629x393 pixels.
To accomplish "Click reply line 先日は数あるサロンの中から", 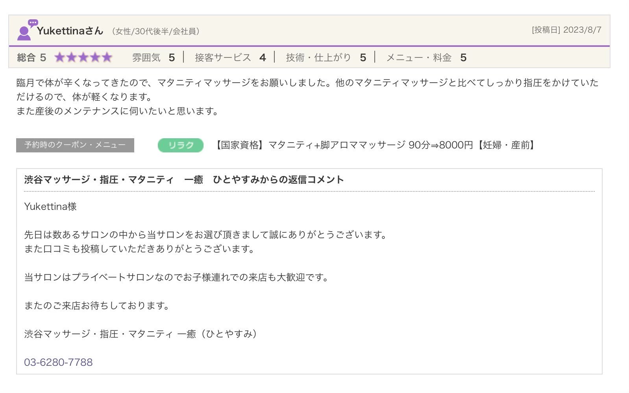I will (x=205, y=235).
